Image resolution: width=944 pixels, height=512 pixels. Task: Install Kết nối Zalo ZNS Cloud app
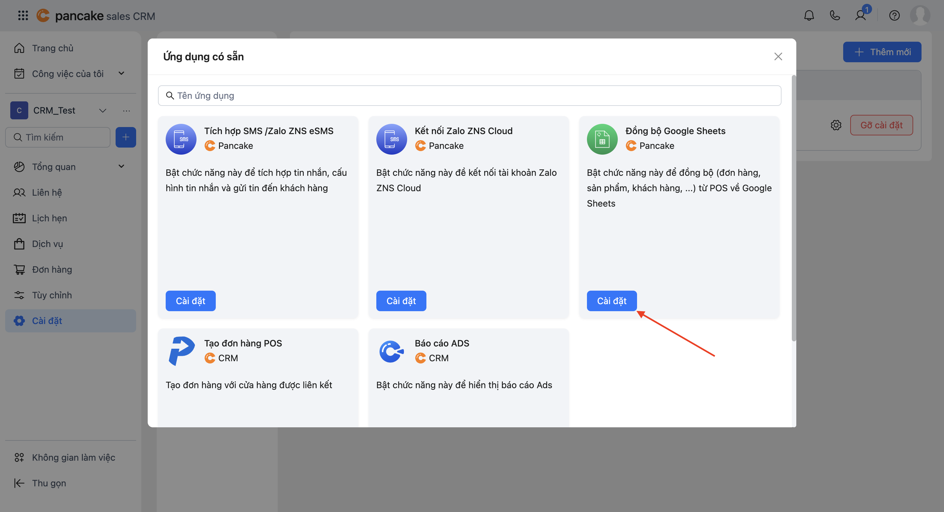click(401, 301)
